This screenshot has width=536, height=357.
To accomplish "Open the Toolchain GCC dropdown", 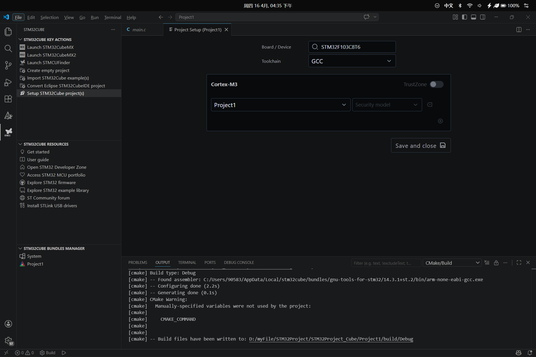I will coord(352,61).
